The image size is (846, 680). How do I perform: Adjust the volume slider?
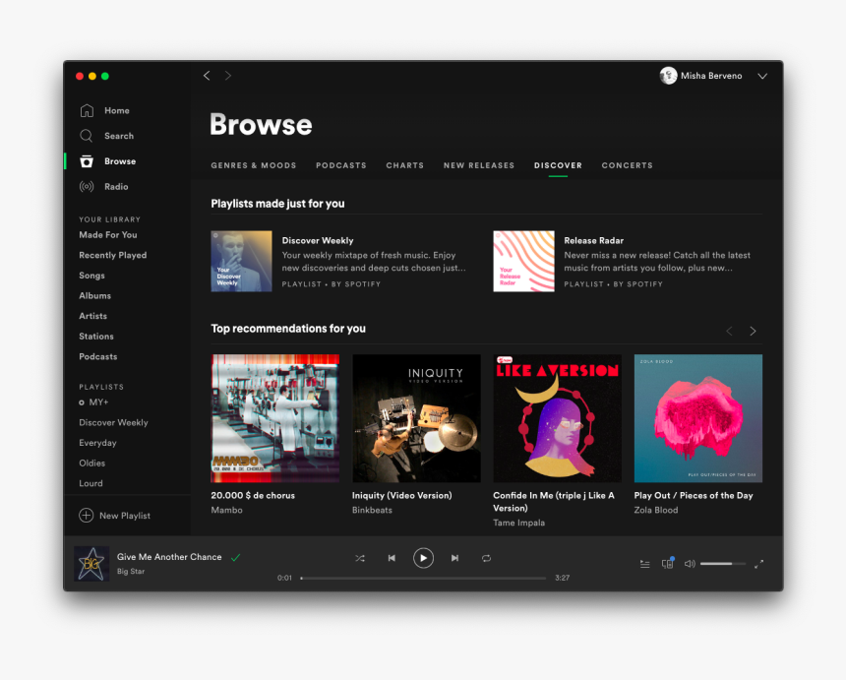point(723,564)
